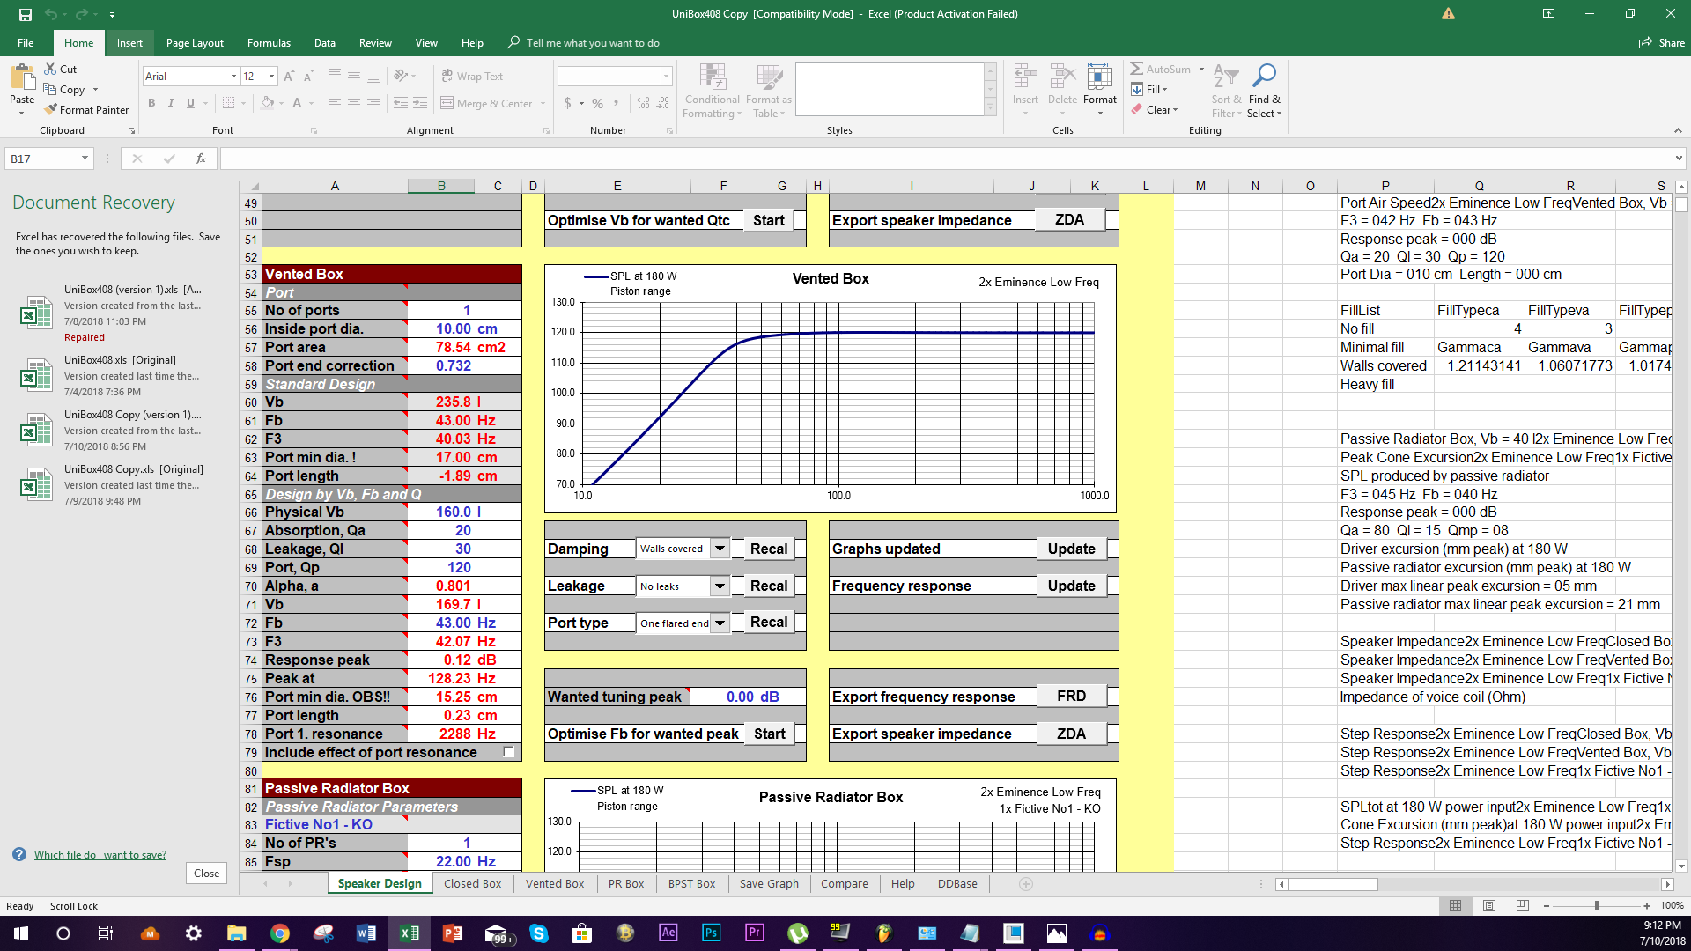Click the Cut scissors icon
The width and height of the screenshot is (1691, 951).
click(x=51, y=69)
